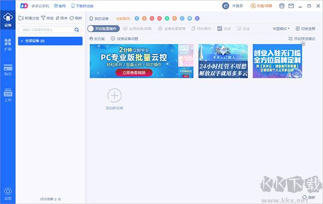Switch to the 我的设备 tab
The width and height of the screenshot is (323, 204).
[x=99, y=18]
